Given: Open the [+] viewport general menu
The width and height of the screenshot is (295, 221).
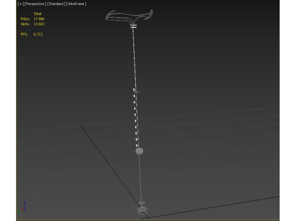Looking at the screenshot, I should pyautogui.click(x=20, y=4).
